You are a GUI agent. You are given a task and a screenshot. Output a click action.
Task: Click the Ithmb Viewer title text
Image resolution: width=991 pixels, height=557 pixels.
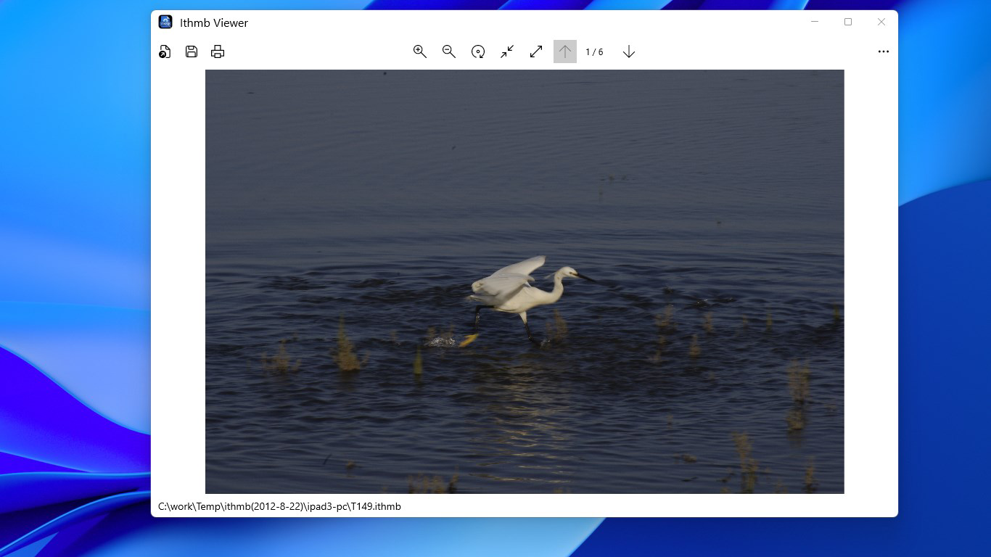click(x=213, y=22)
